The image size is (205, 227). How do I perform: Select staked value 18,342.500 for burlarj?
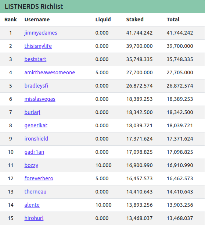pyautogui.click(x=139, y=112)
